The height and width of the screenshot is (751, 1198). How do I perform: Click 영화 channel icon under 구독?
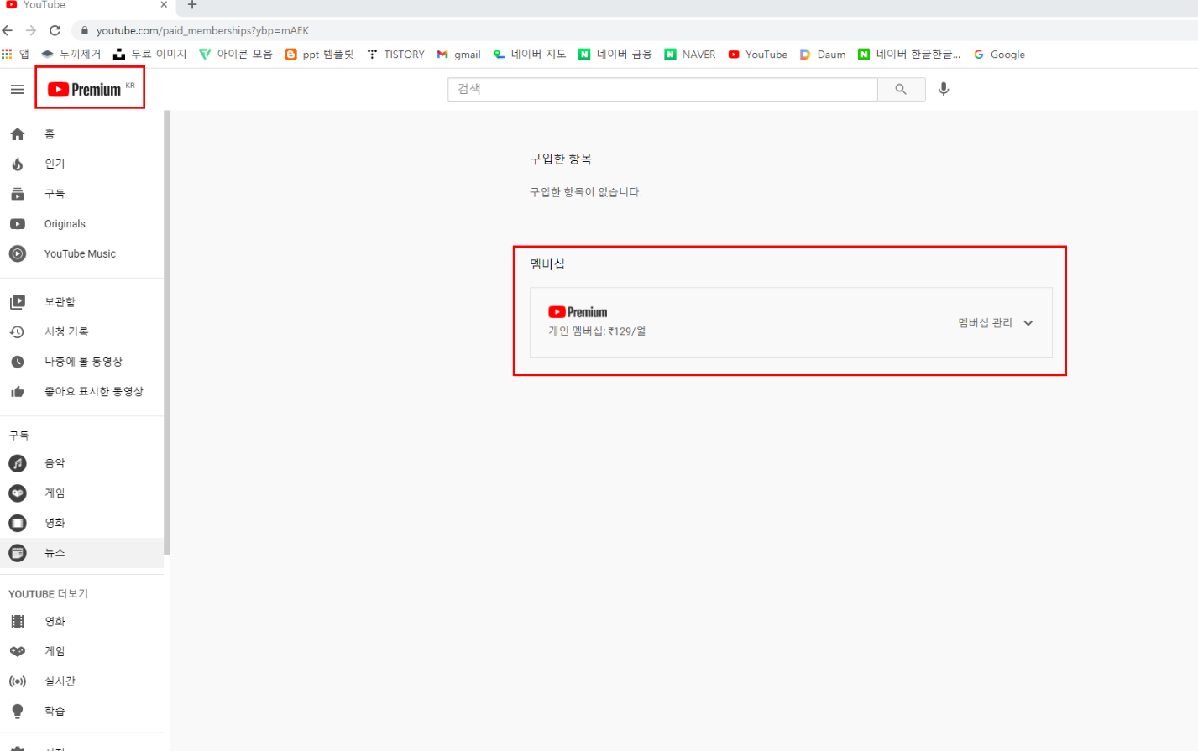[x=18, y=523]
